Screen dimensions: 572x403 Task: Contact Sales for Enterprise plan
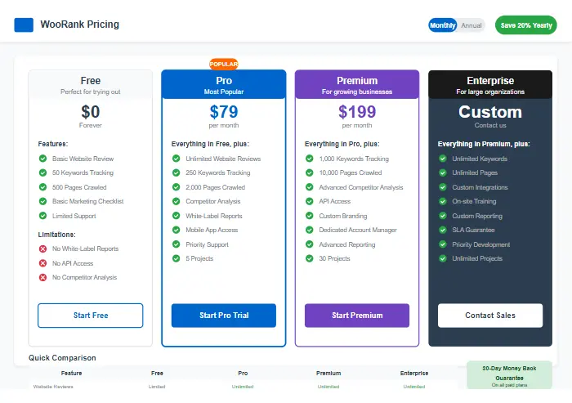click(490, 316)
